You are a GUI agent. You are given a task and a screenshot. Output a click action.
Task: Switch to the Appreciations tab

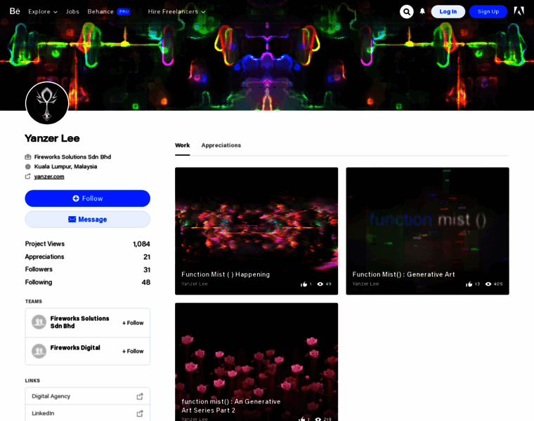coord(221,145)
